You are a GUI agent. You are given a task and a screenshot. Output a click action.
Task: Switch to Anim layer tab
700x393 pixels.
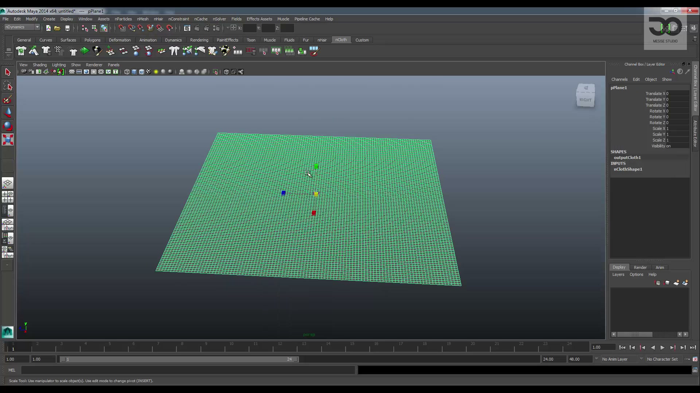tap(660, 267)
